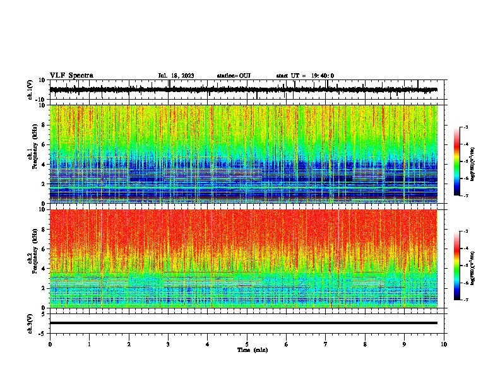The width and height of the screenshot is (500, 386).
Task: Click the 'station=OUI' label
Action: click(x=234, y=76)
